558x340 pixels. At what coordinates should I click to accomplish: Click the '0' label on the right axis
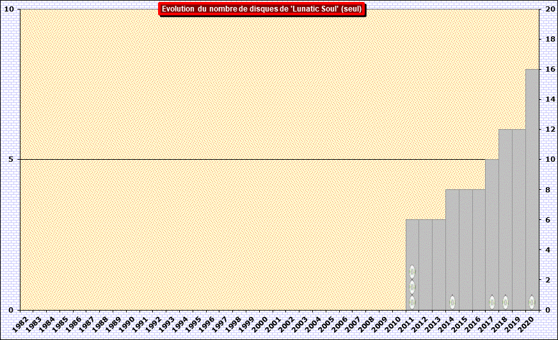(548, 310)
